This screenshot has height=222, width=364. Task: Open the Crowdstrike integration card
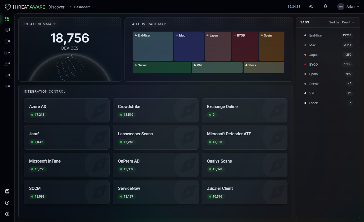[155, 110]
